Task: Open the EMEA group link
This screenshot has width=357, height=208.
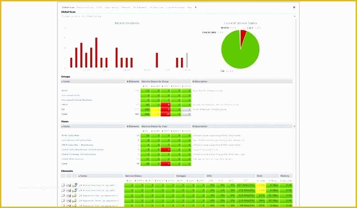Action: pyautogui.click(x=65, y=105)
